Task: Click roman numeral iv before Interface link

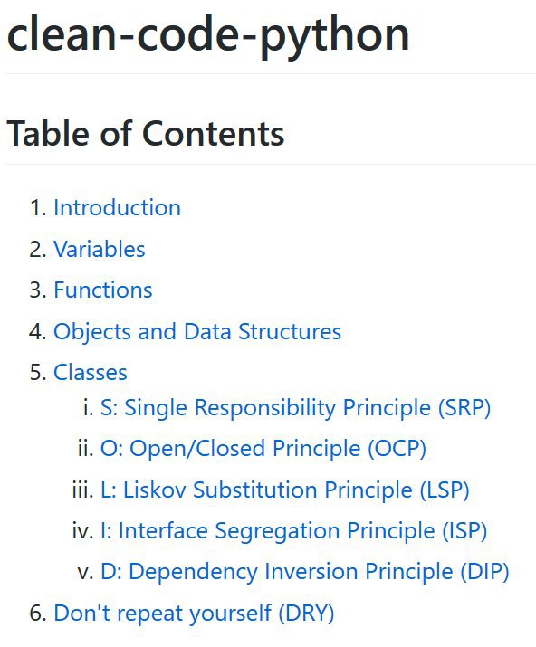Action: 83,530
